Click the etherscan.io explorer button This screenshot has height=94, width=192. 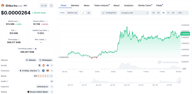coord(42,87)
